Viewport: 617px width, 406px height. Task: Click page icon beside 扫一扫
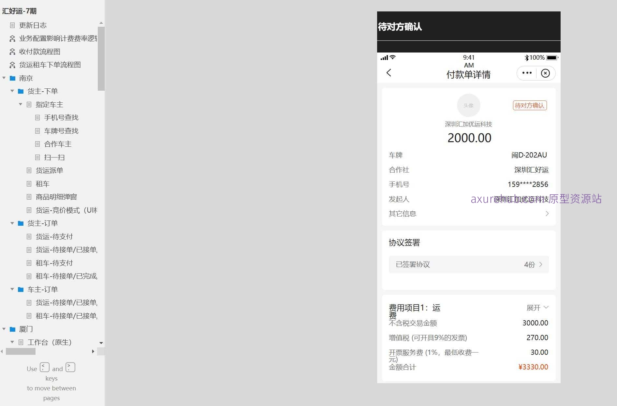click(x=37, y=157)
